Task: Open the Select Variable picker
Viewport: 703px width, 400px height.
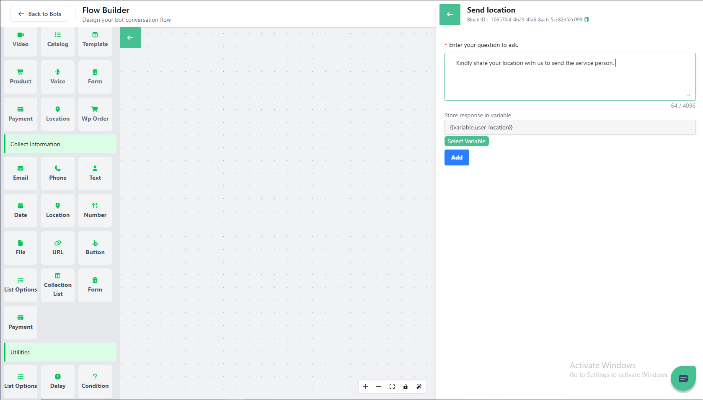Action: pos(466,141)
